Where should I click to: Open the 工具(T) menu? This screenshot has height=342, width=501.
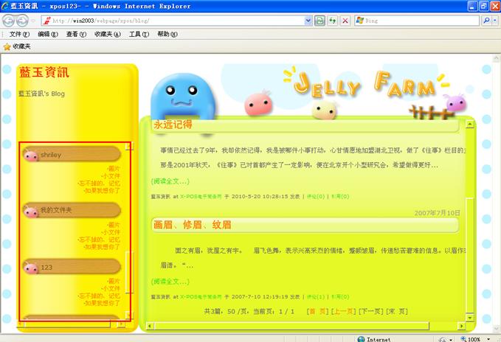tap(138, 34)
